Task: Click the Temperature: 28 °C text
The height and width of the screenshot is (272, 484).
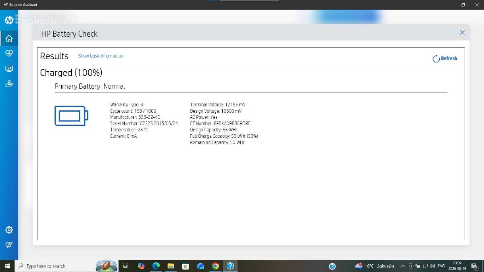Action: point(129,130)
